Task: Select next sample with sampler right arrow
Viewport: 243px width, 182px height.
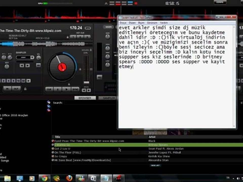Action: pyautogui.click(x=28, y=65)
